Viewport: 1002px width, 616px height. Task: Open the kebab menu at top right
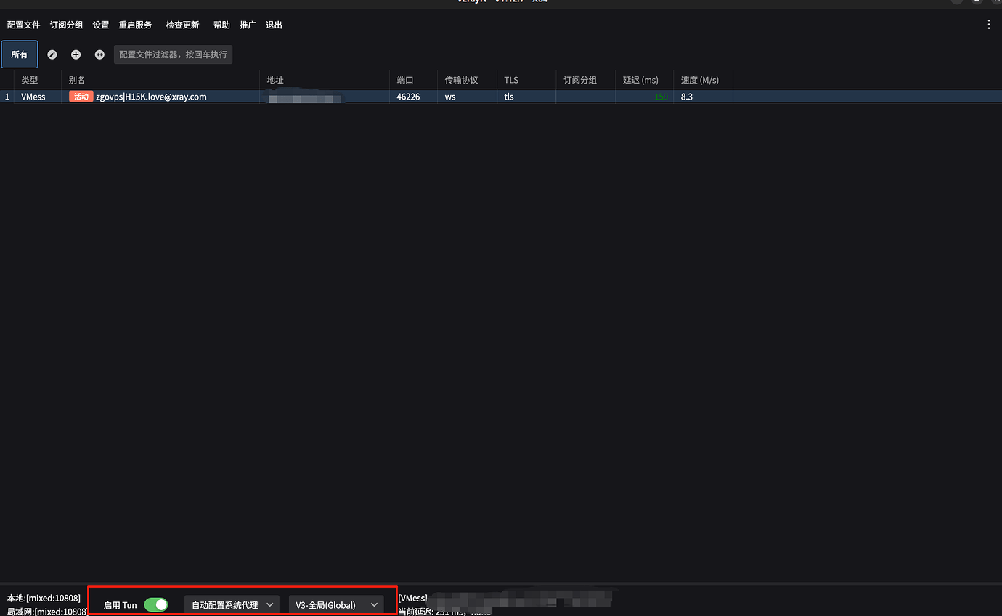click(x=988, y=24)
